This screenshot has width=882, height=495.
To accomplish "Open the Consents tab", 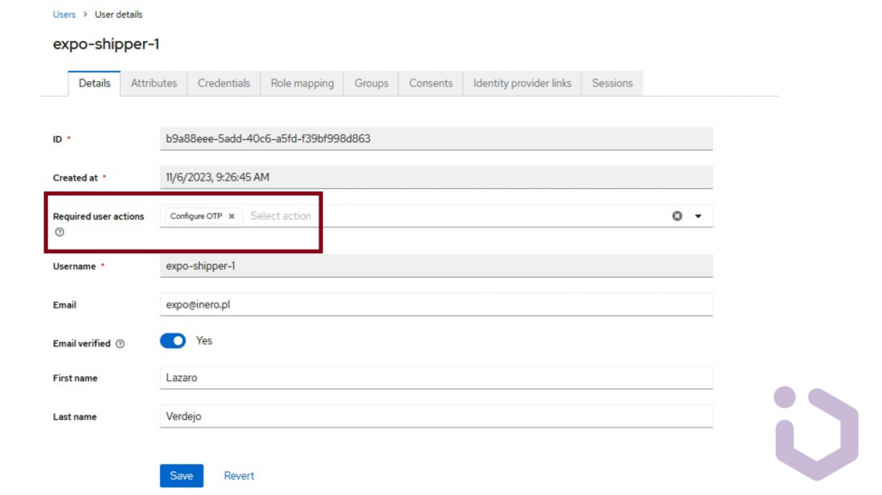I will click(x=430, y=83).
